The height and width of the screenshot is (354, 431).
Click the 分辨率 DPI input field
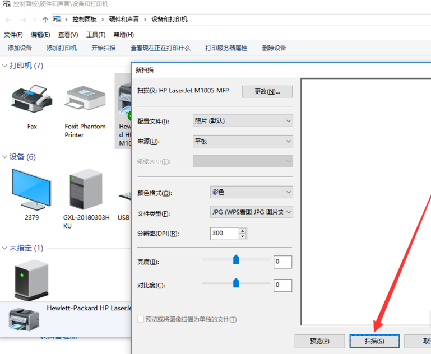pyautogui.click(x=224, y=234)
